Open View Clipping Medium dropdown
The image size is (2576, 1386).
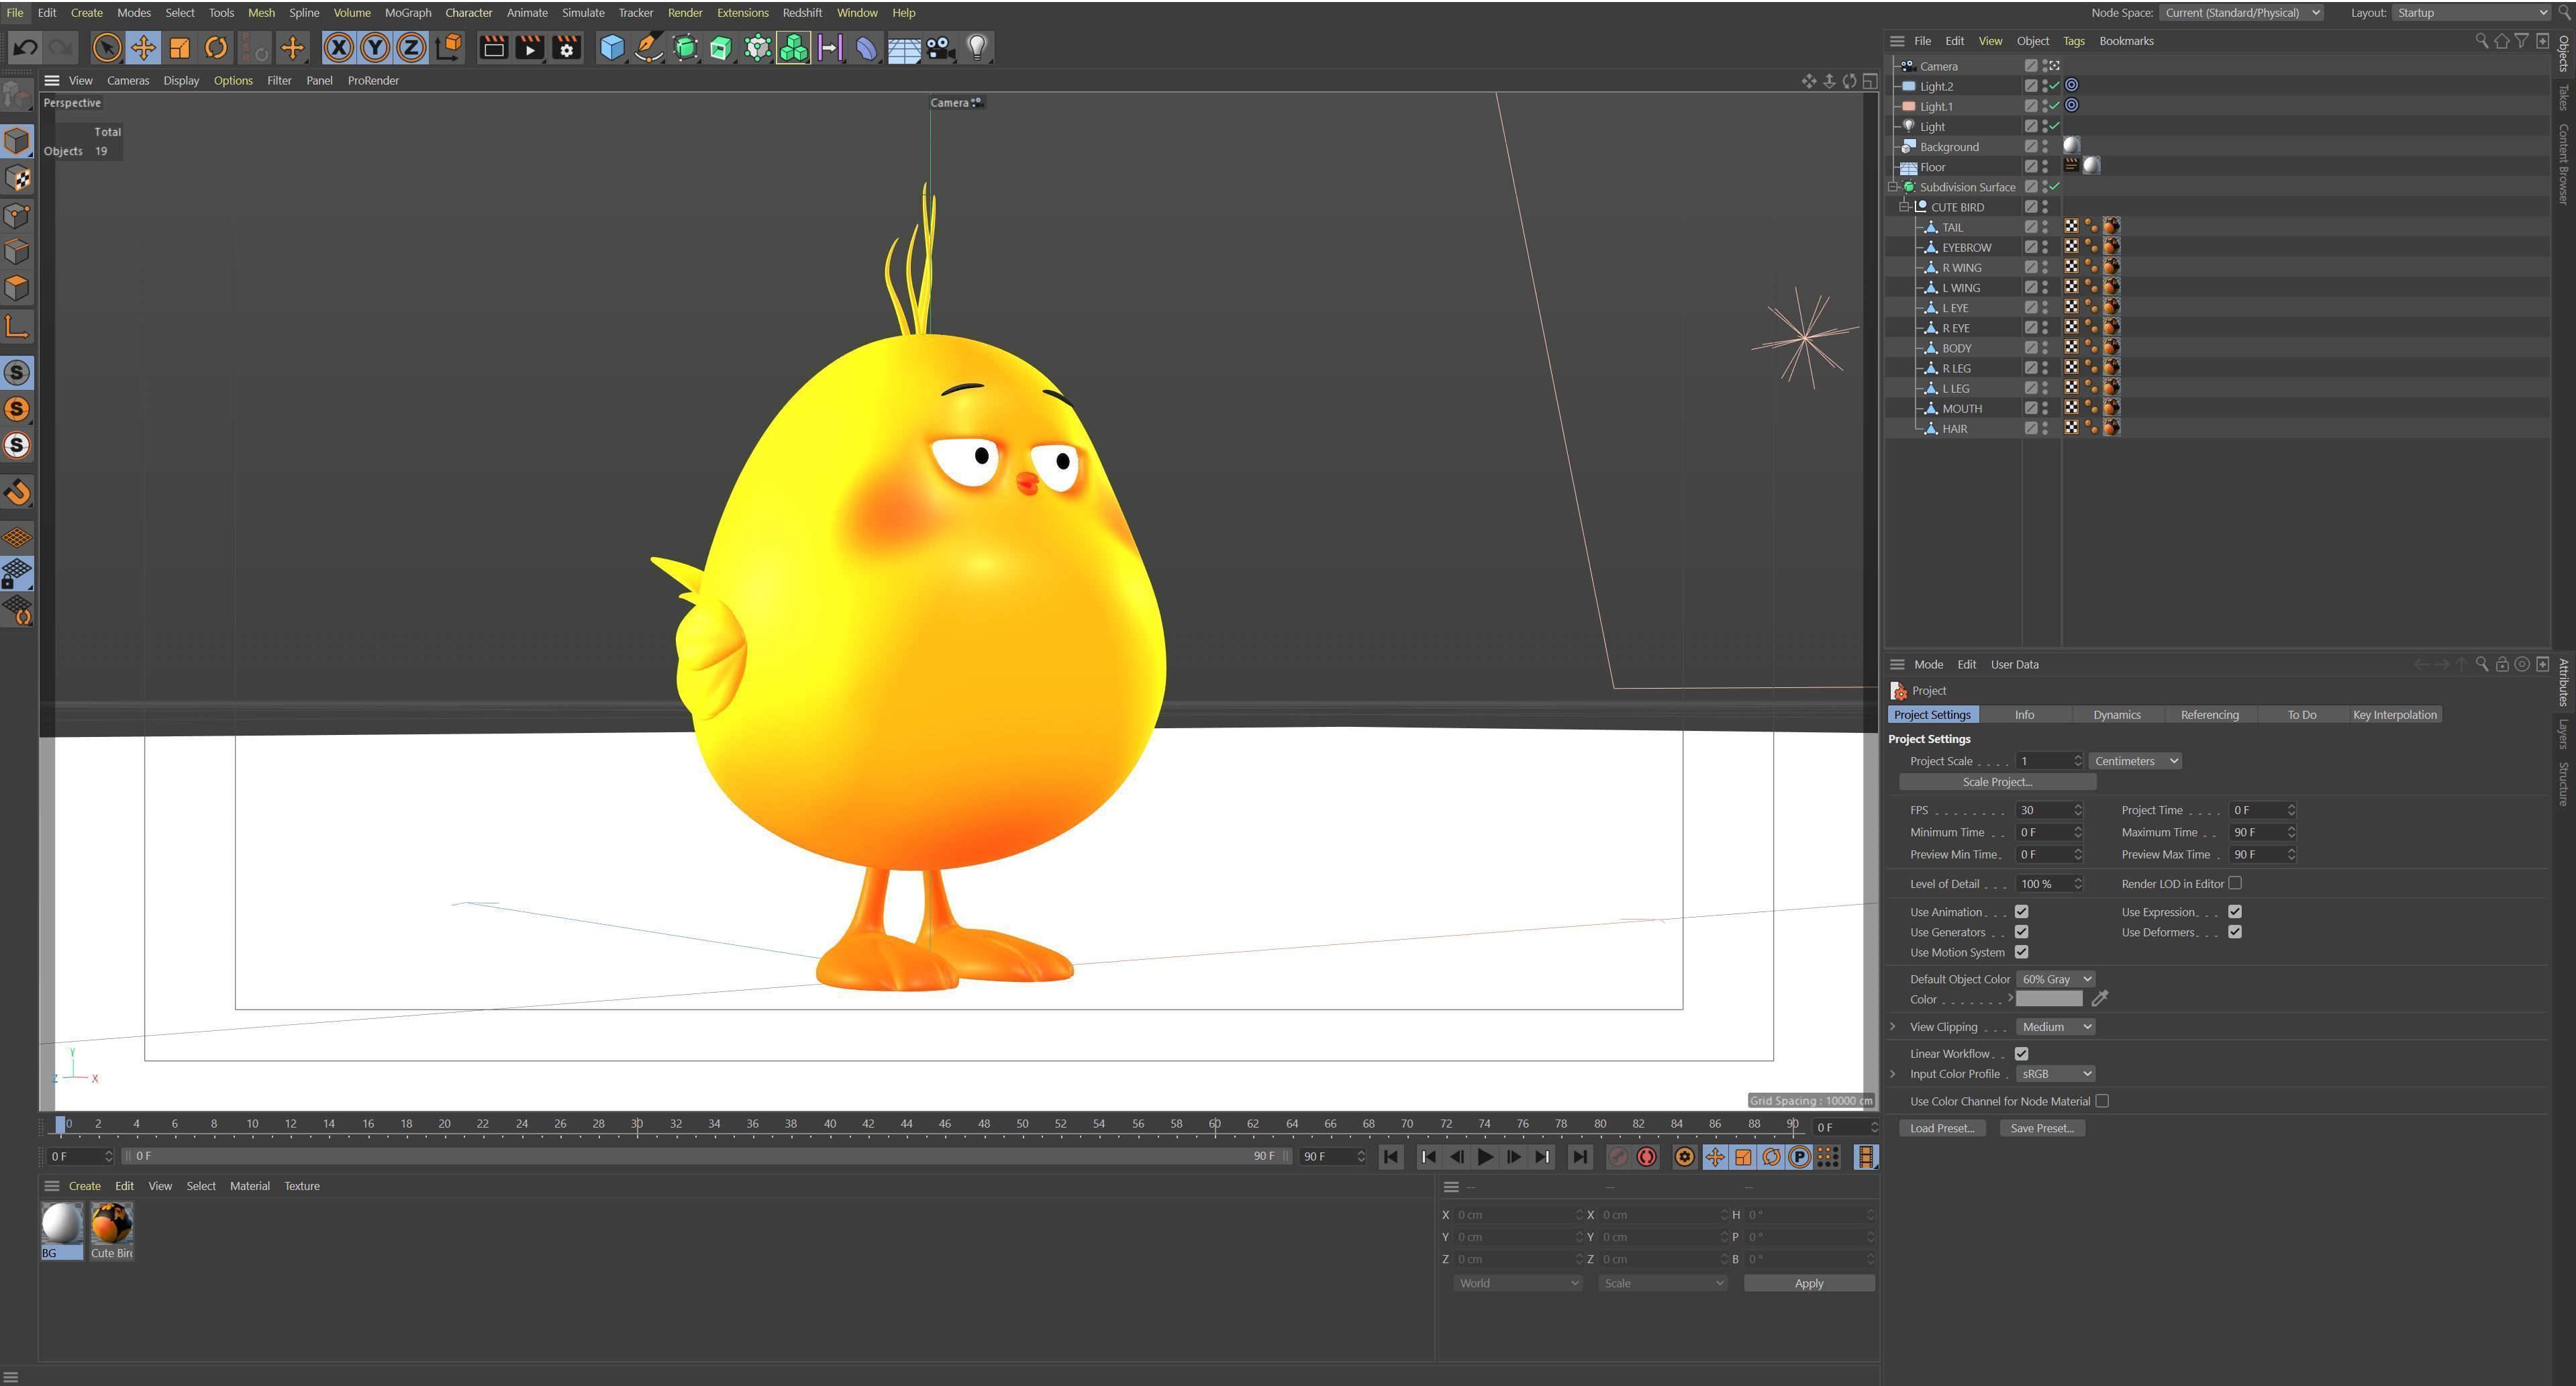click(2055, 1027)
